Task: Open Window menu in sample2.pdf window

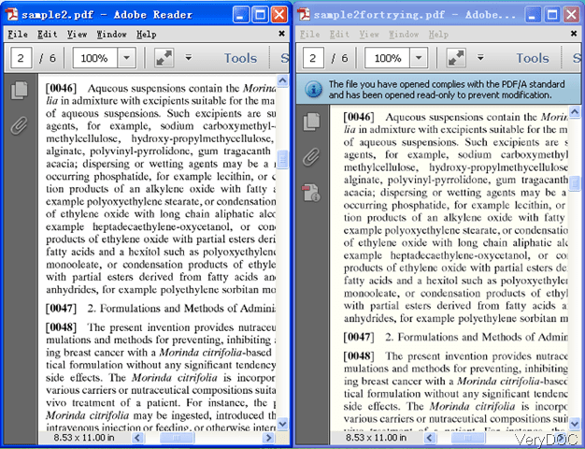Action: pos(111,35)
